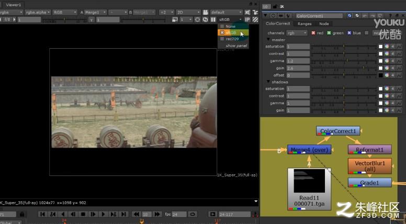406x224 pixels.
Task: Click the proxy mode icon
Action: tap(175, 19)
